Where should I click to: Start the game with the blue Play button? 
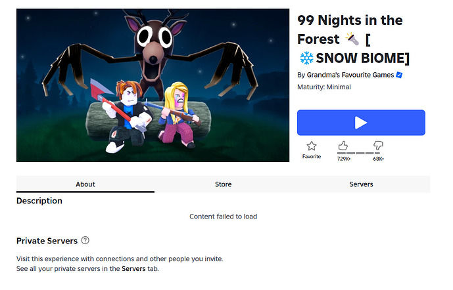click(361, 123)
